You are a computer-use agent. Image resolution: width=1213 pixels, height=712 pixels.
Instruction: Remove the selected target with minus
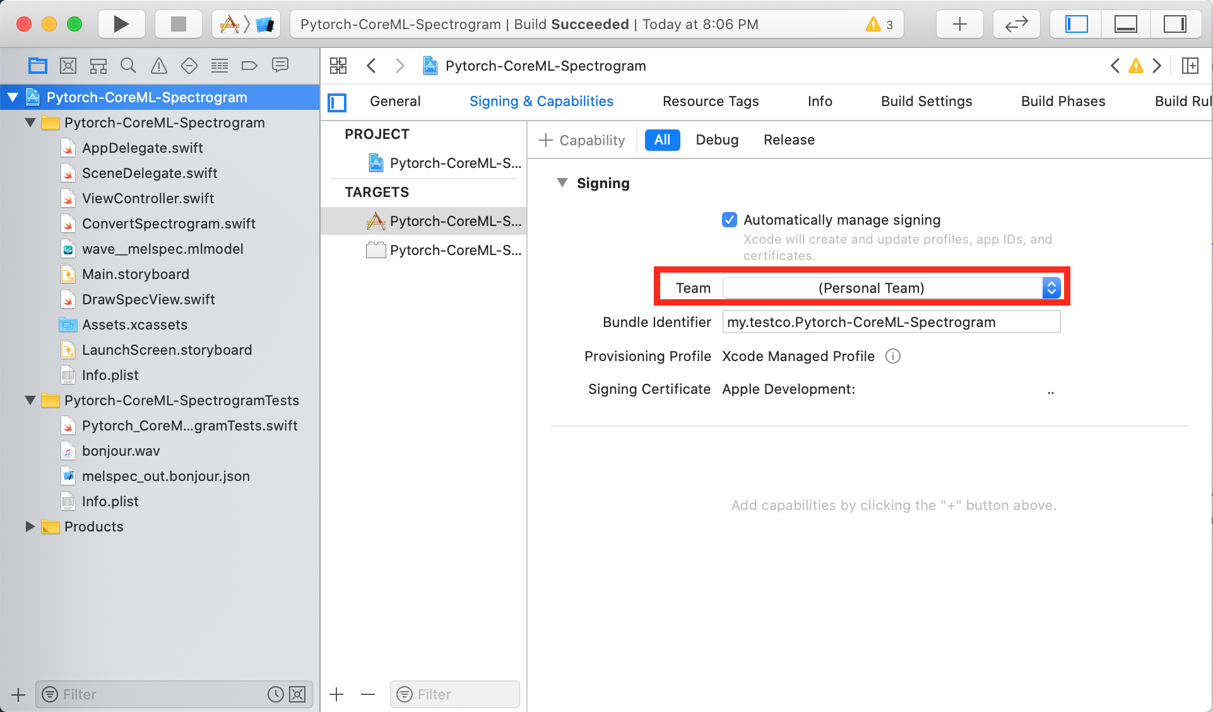pos(368,694)
